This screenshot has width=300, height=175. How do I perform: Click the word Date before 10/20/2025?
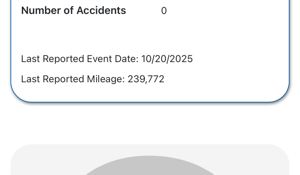(127, 59)
